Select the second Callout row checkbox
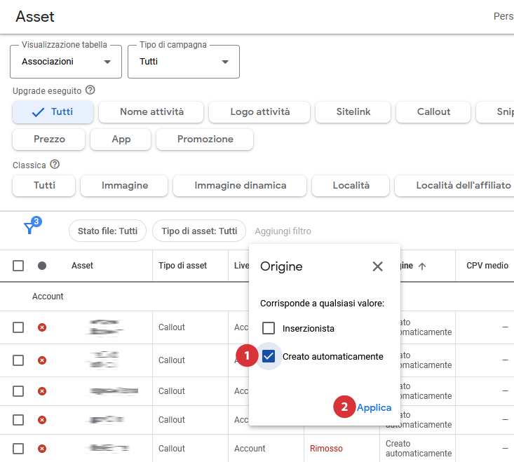Screen dimensions: 514x462 tap(18, 360)
